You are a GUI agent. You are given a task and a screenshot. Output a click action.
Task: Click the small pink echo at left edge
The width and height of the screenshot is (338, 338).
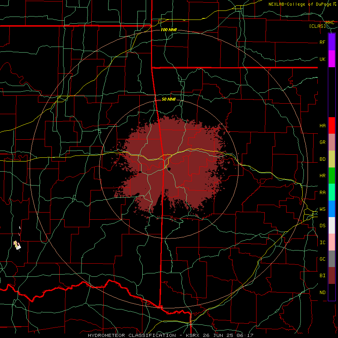[17, 245]
